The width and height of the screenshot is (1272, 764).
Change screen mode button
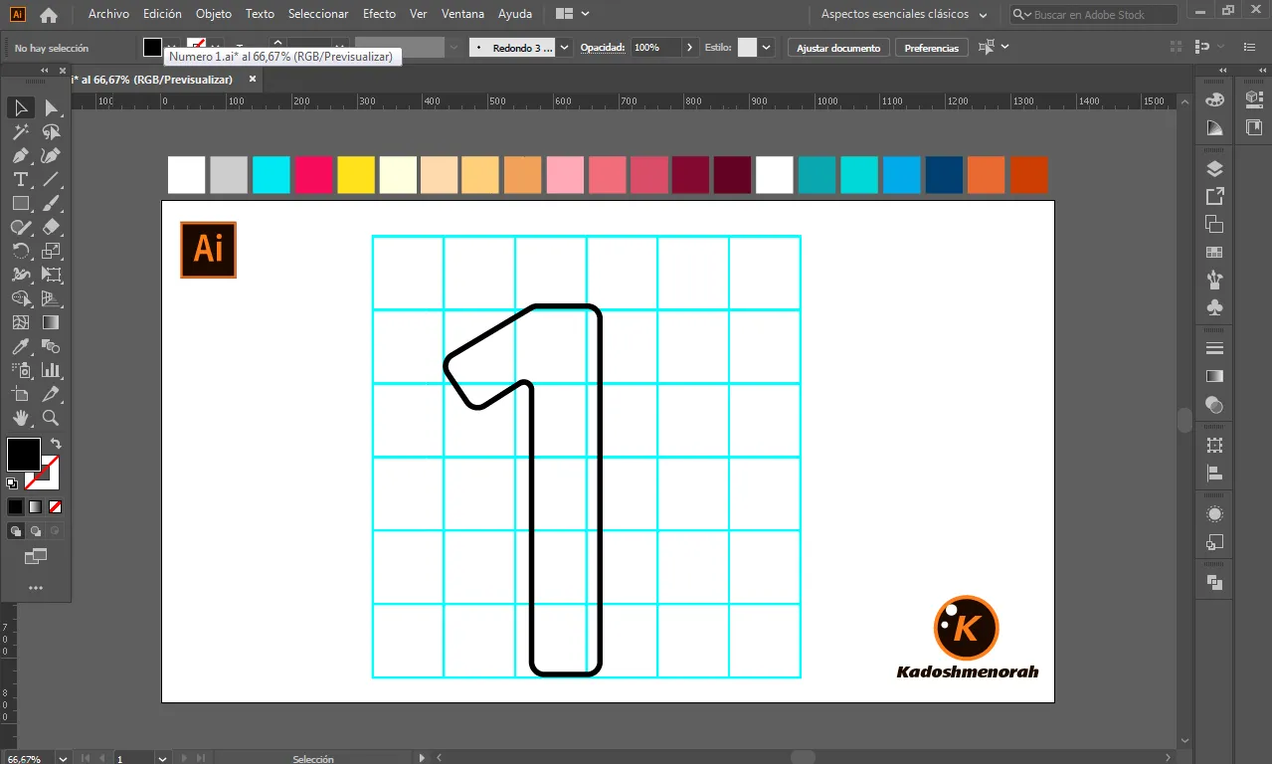coord(36,557)
